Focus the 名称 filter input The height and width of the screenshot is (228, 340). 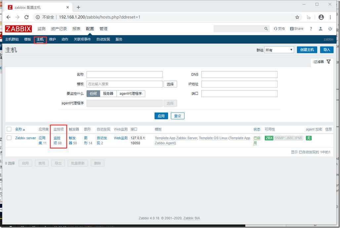click(124, 75)
